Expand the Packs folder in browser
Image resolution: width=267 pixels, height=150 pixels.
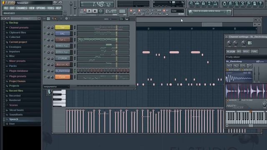(x=13, y=66)
